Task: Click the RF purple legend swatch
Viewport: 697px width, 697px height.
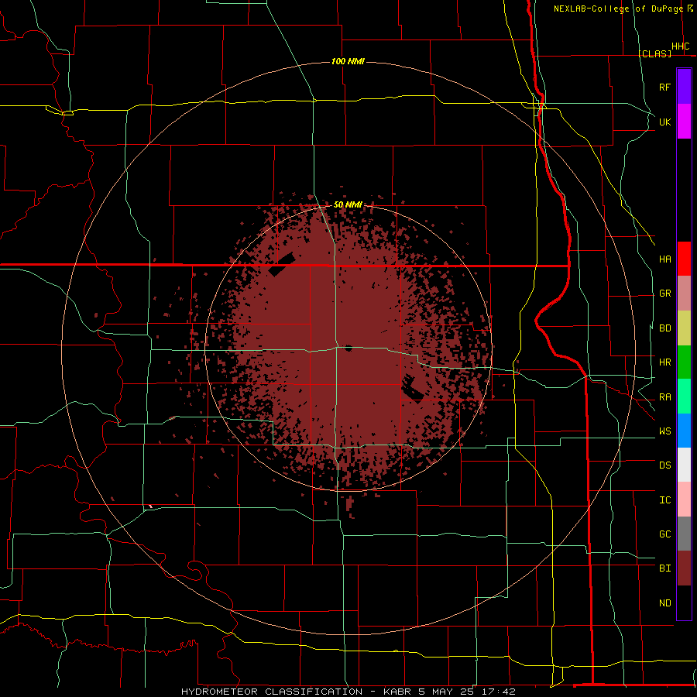Action: pos(684,87)
